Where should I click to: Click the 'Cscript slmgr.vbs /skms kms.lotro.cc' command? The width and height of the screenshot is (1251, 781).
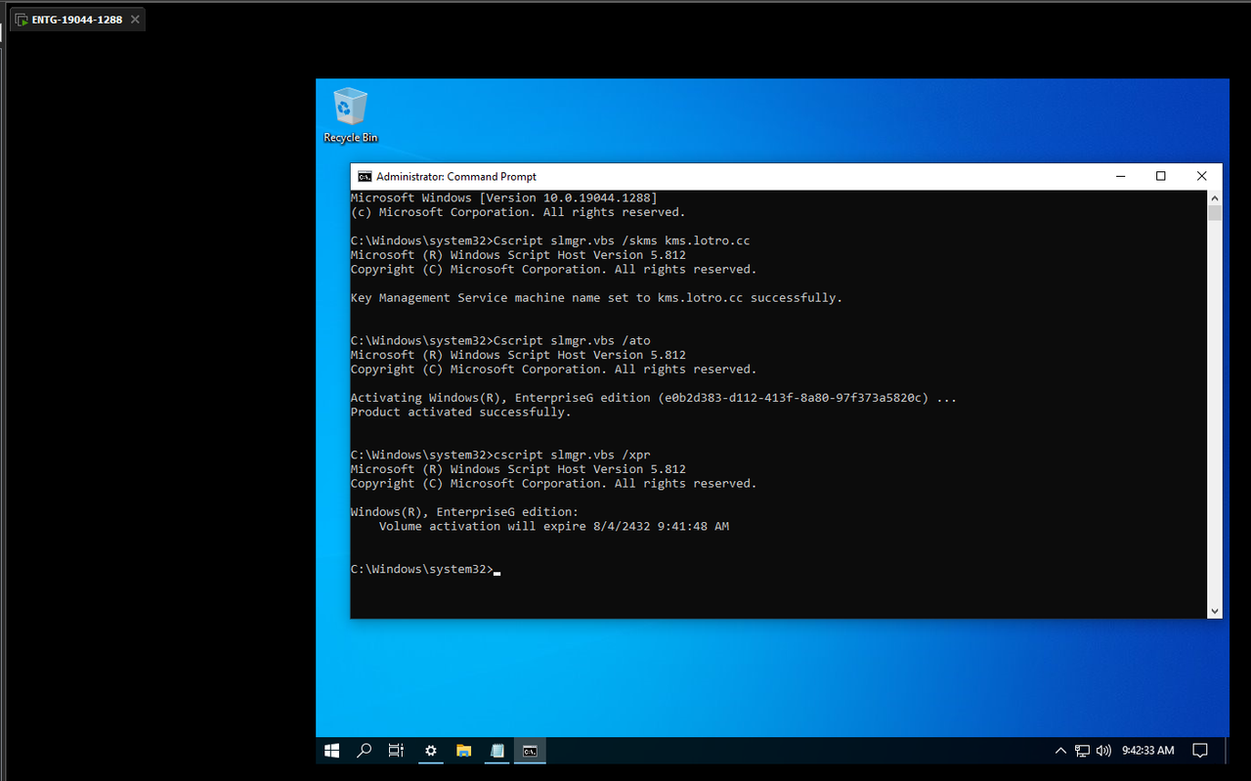coord(622,240)
